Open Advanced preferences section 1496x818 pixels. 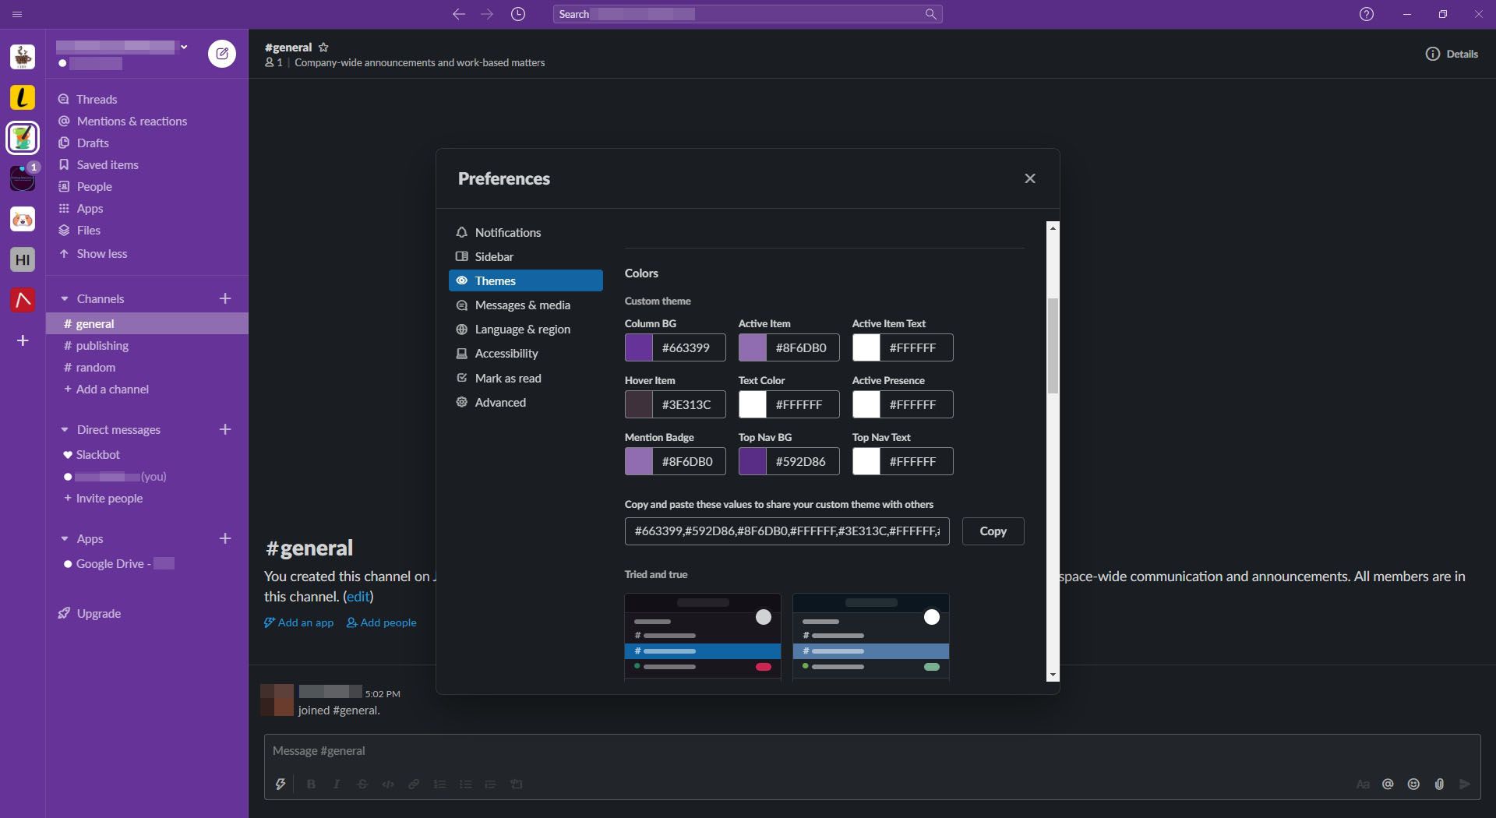[x=500, y=403]
